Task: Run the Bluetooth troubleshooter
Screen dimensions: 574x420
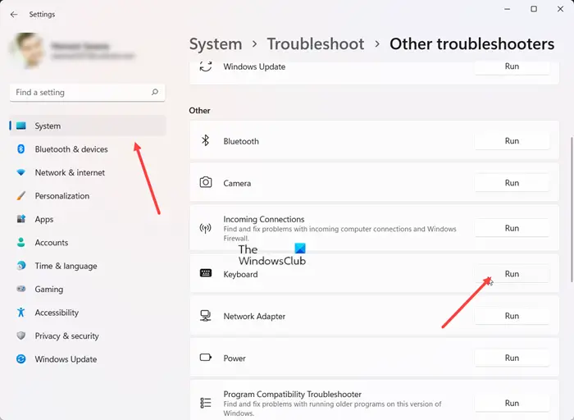Action: point(512,141)
